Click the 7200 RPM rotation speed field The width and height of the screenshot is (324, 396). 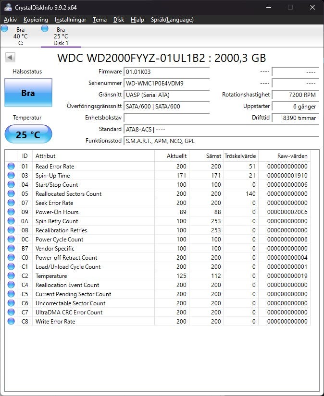[296, 95]
